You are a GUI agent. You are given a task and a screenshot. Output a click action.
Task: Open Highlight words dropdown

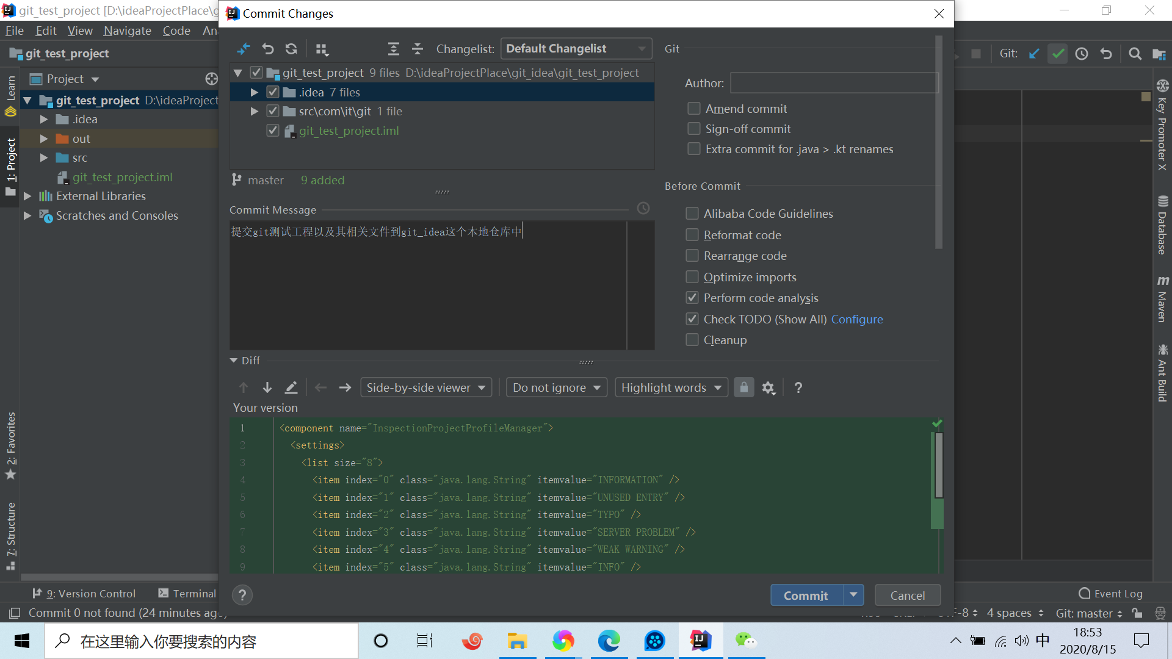671,387
